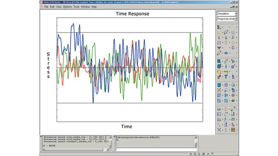The width and height of the screenshot is (278, 156).
Task: Select the wireframe cube display icon
Action: [226, 85]
